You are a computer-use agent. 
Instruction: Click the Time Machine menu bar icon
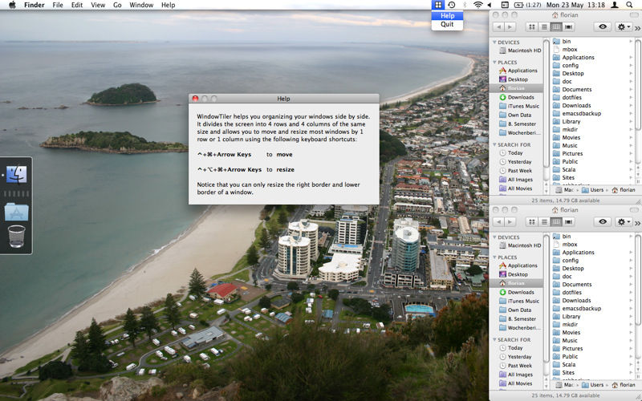(x=451, y=5)
